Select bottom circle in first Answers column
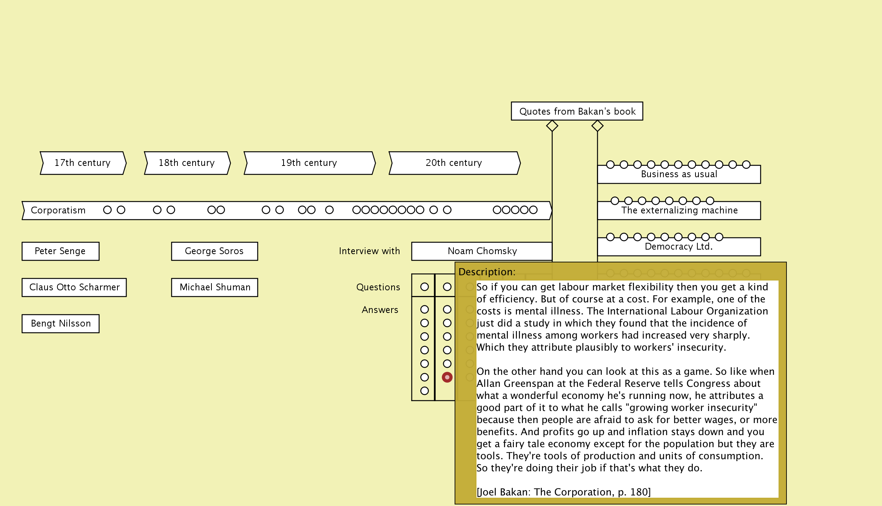Image resolution: width=882 pixels, height=506 pixels. pyautogui.click(x=424, y=391)
